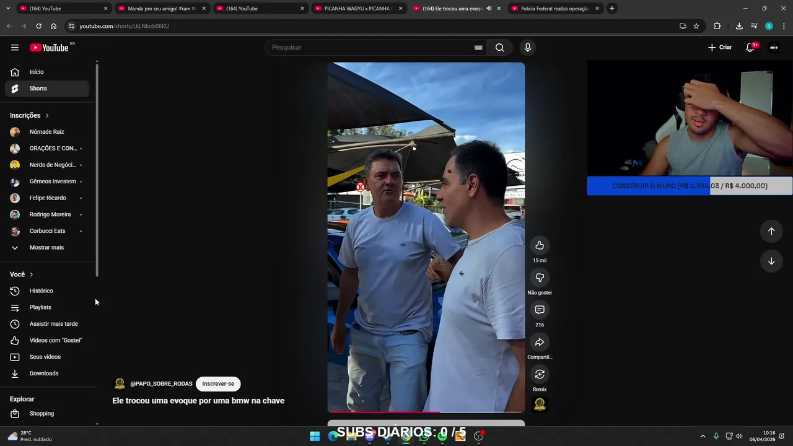Open the Felipe Ricardo subscription
Image resolution: width=793 pixels, height=446 pixels.
pos(46,198)
